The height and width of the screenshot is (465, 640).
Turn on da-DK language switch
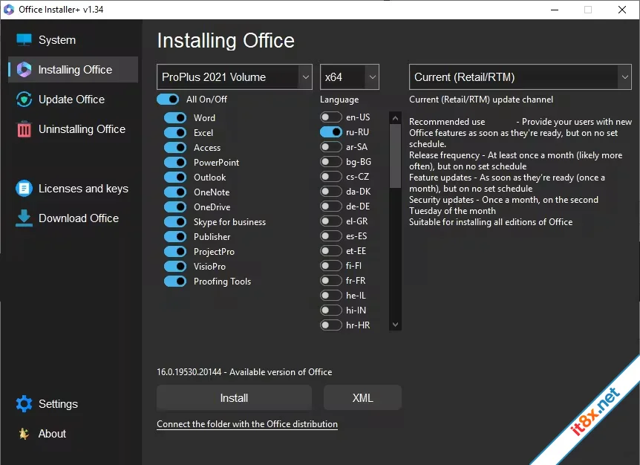point(331,191)
